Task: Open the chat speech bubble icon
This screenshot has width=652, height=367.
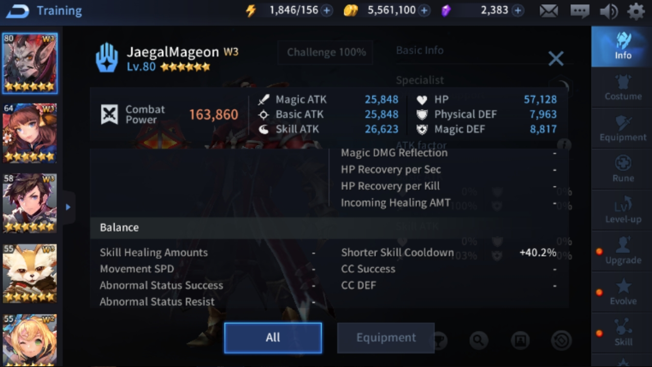Action: [579, 11]
